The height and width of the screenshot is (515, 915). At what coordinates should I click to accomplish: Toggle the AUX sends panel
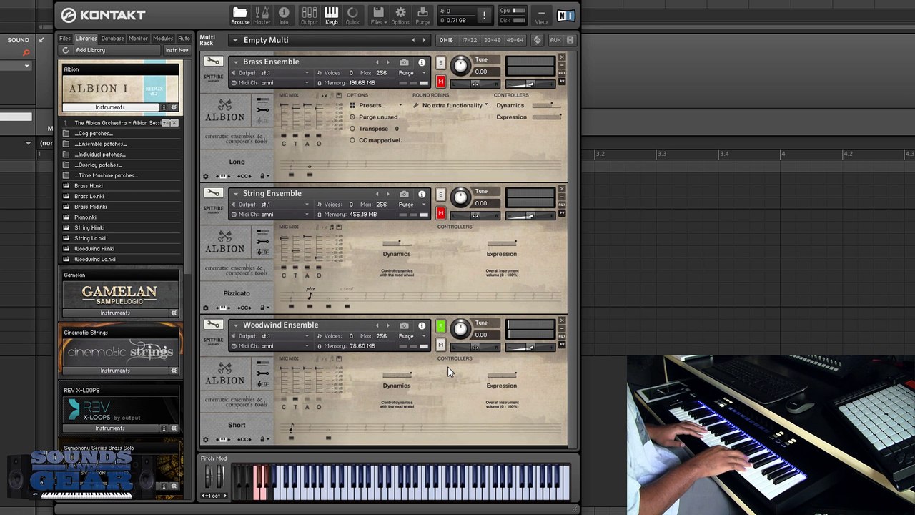tap(555, 40)
